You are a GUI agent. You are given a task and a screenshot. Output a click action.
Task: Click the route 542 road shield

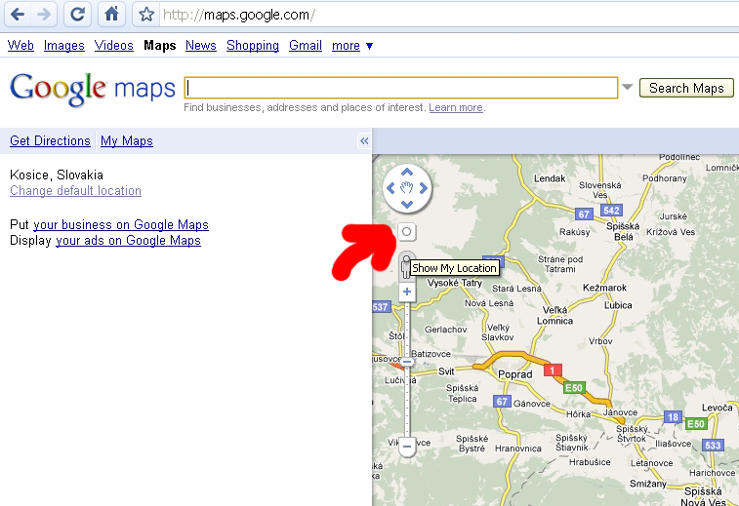pyautogui.click(x=611, y=211)
